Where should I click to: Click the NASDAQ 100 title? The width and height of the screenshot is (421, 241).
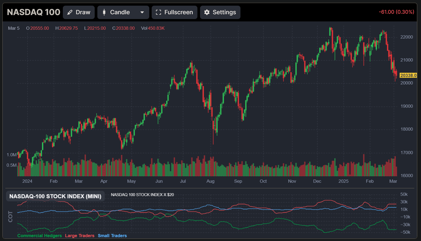click(x=34, y=12)
